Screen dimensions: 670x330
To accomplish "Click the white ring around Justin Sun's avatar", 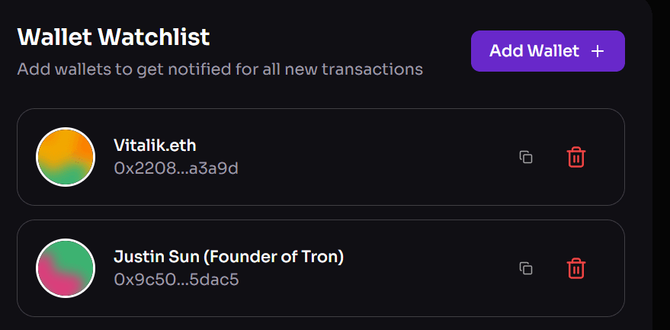I will [x=66, y=240].
